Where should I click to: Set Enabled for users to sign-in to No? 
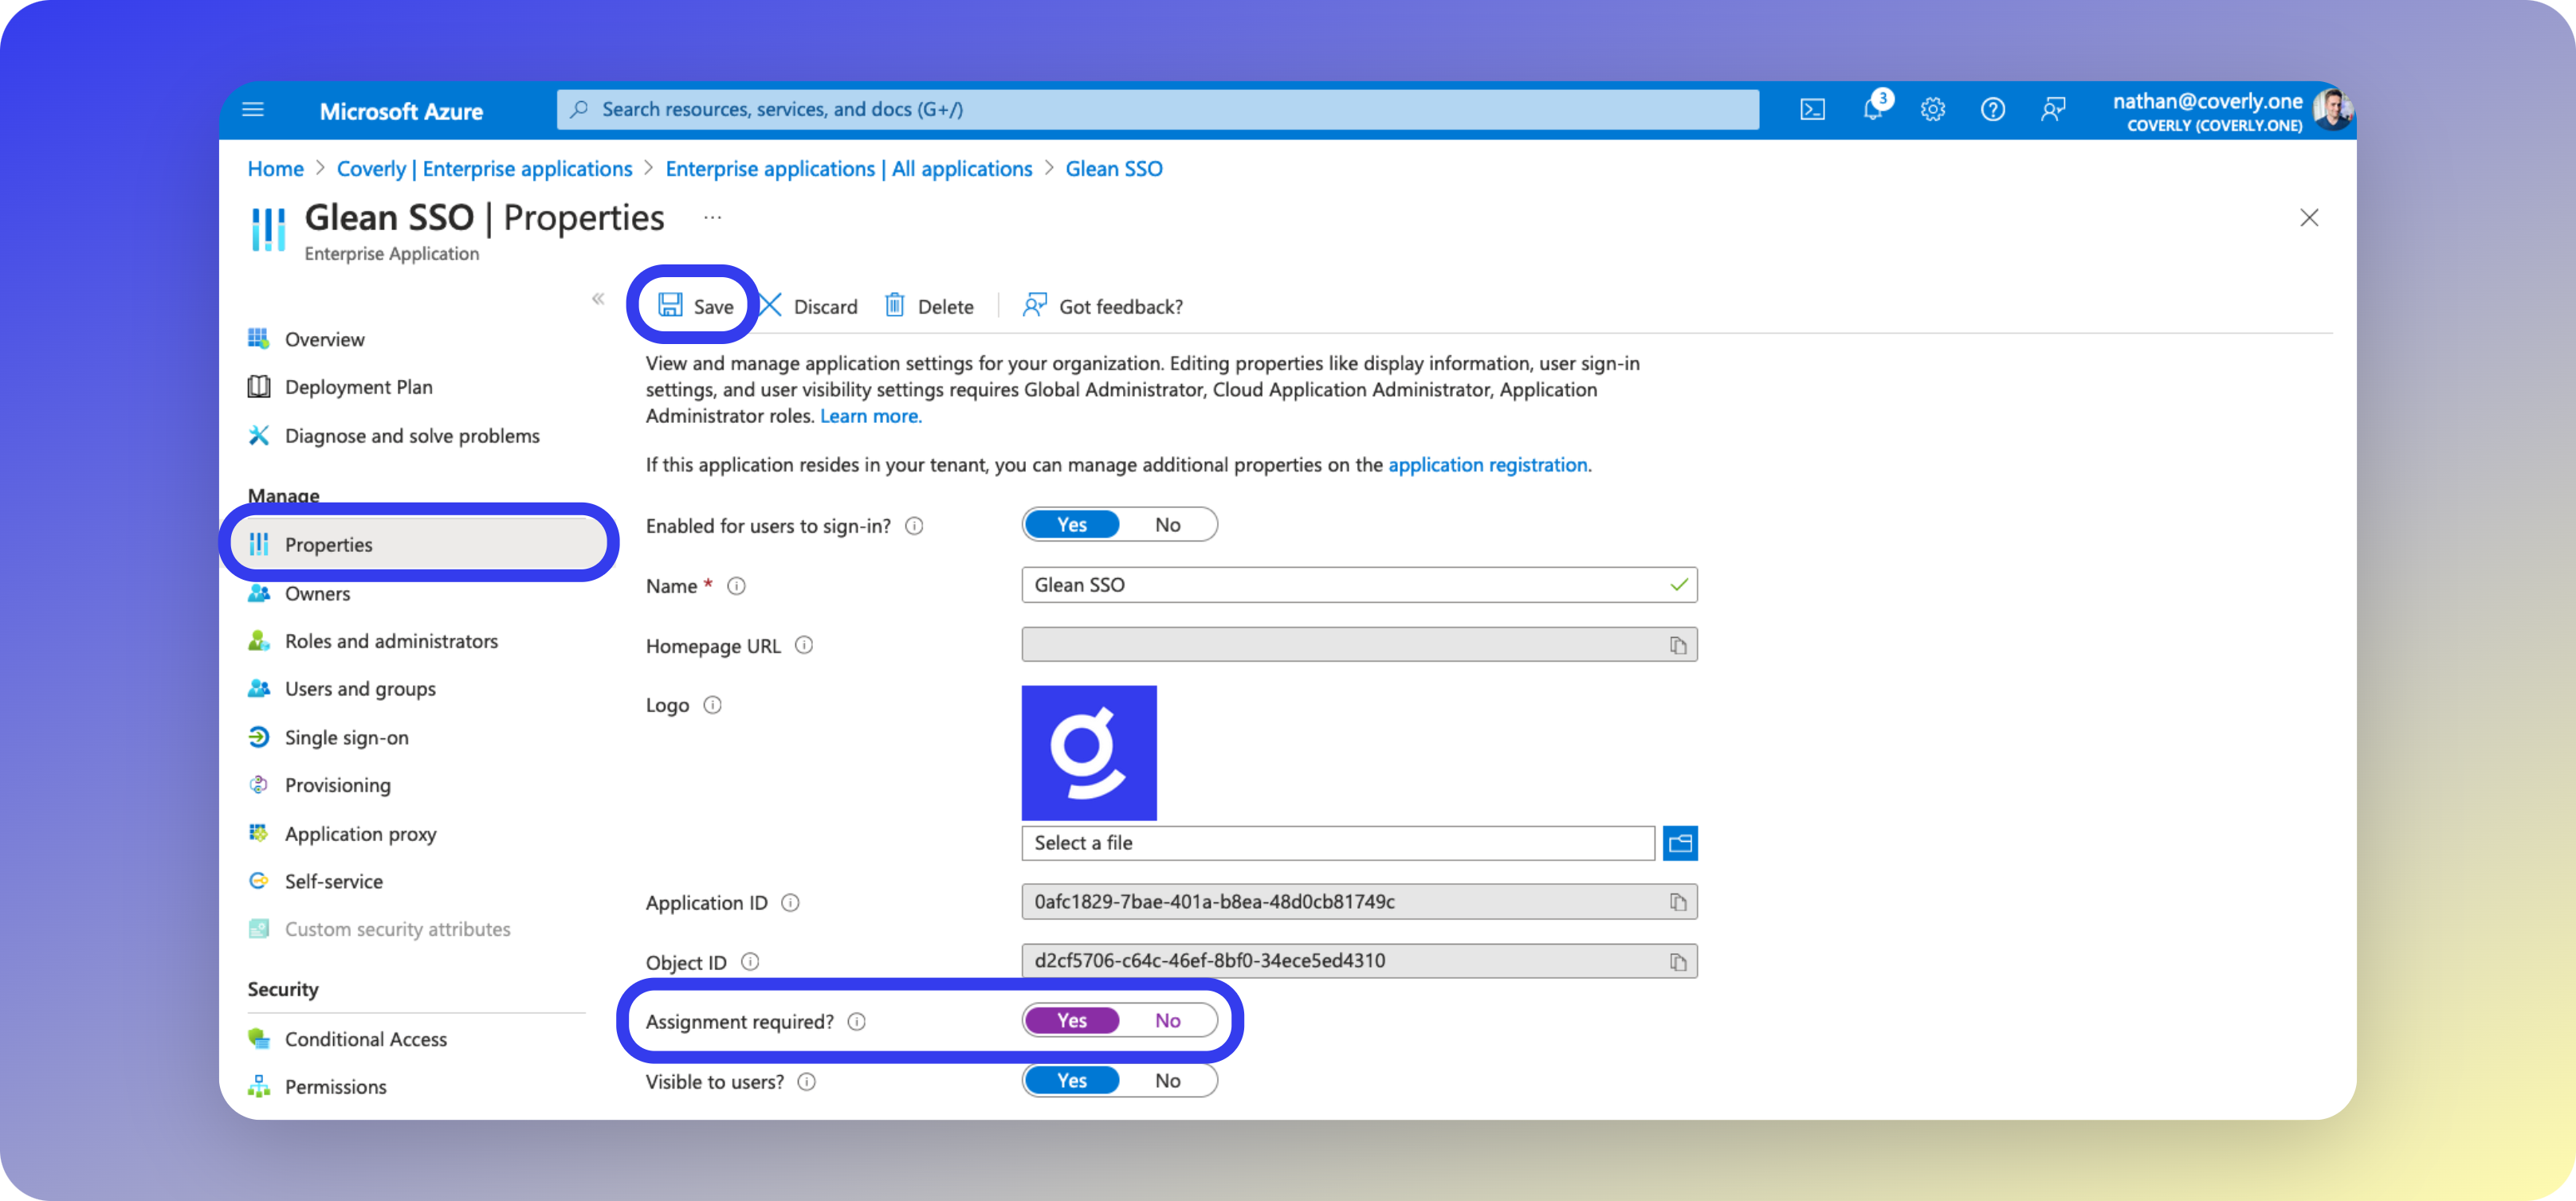click(1167, 523)
